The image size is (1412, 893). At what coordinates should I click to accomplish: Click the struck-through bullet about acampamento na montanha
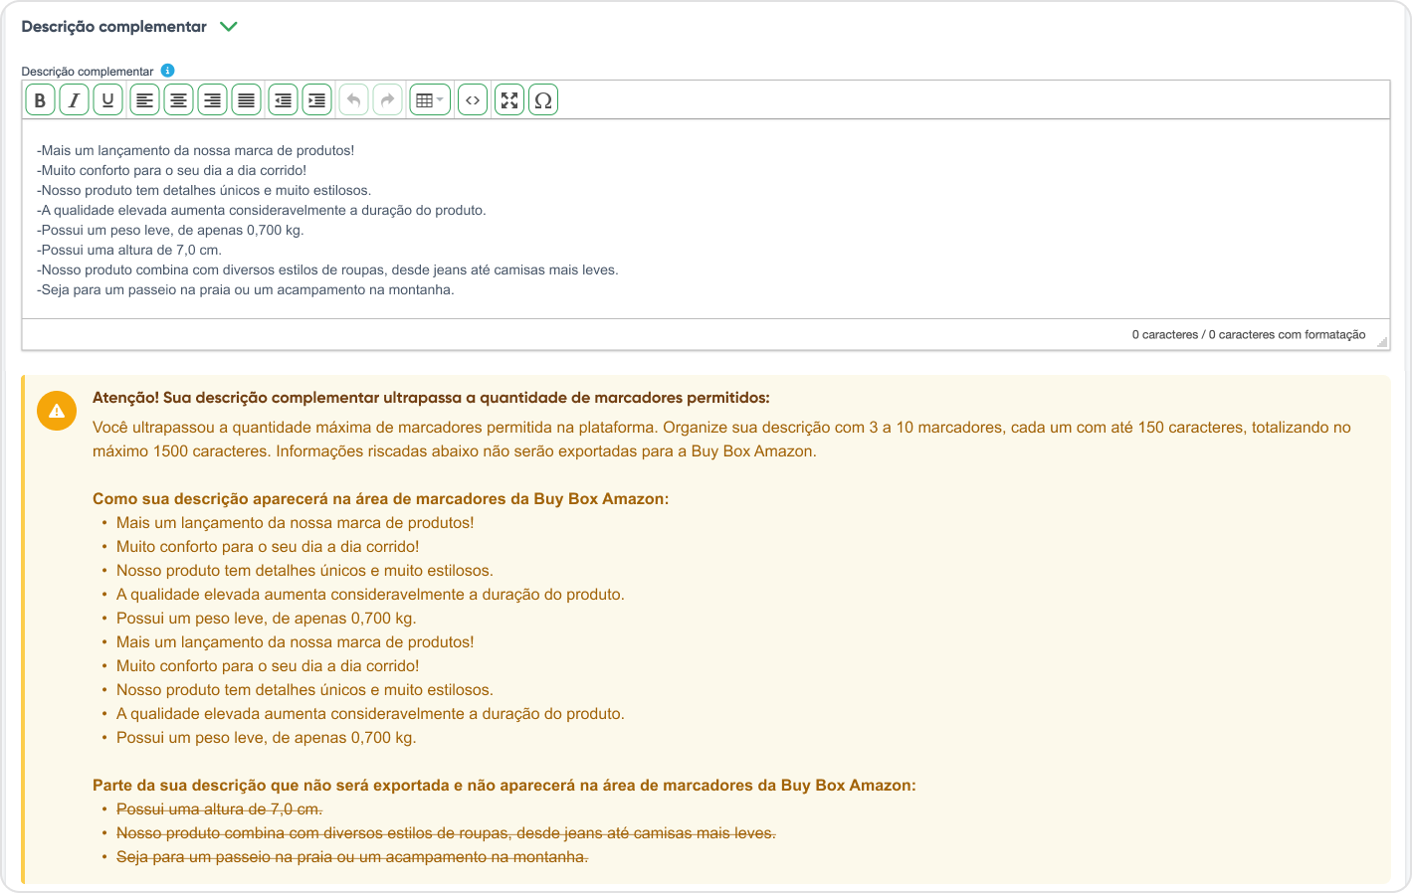point(352,857)
